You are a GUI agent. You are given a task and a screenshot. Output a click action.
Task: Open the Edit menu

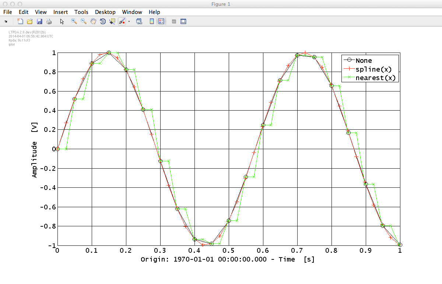(24, 12)
